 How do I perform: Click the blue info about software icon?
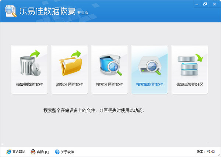tap(57, 151)
